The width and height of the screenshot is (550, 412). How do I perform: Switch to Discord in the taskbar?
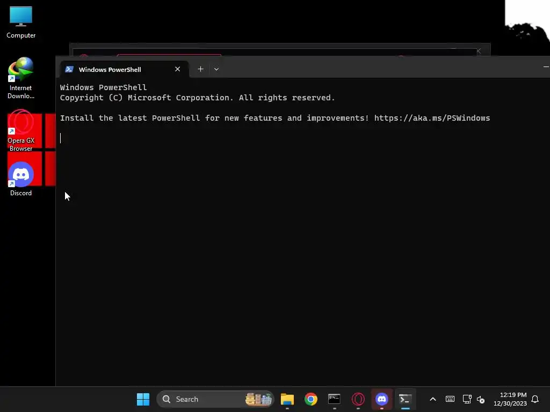point(382,399)
